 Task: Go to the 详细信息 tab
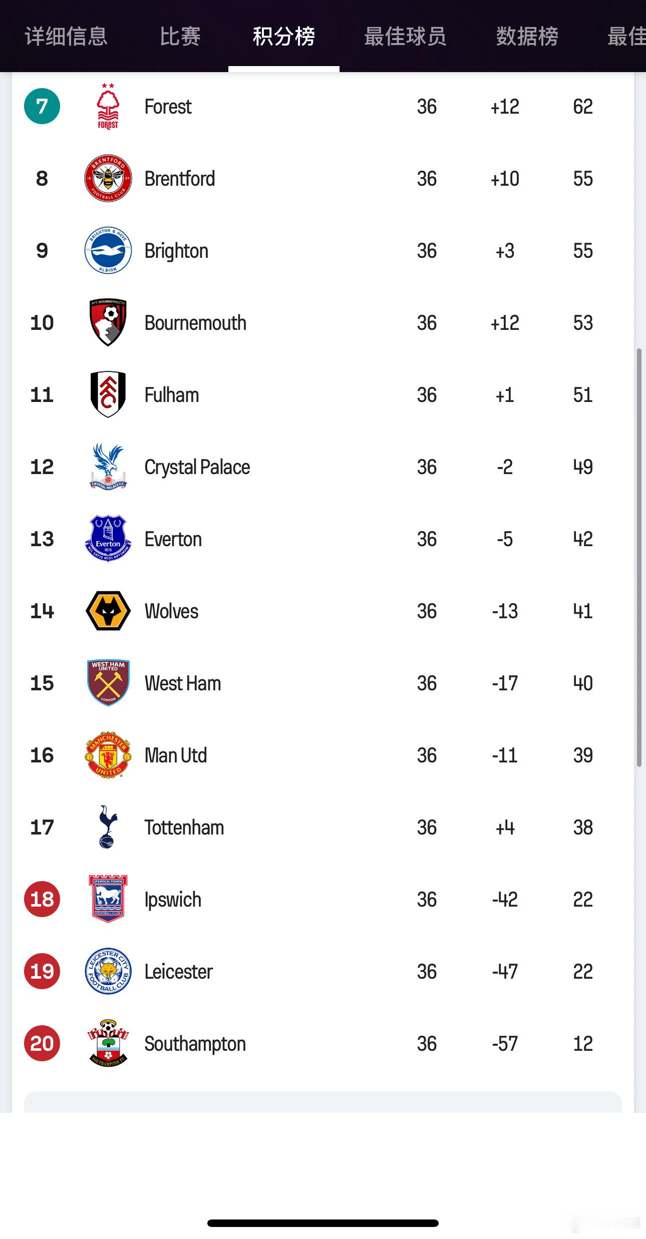(66, 36)
